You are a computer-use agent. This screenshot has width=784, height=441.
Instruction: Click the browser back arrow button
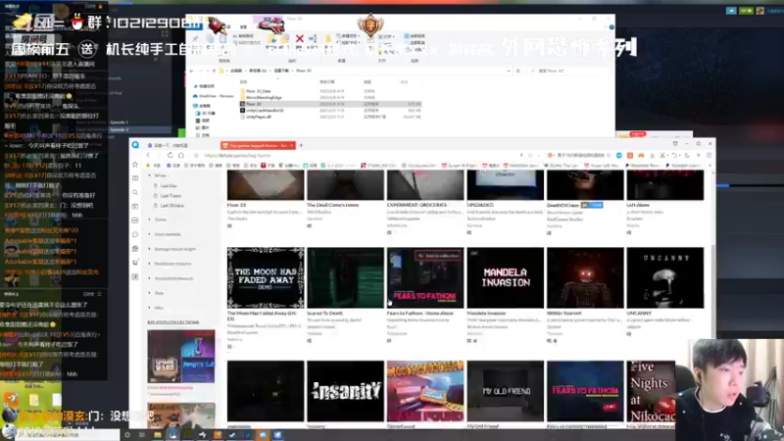pos(148,156)
